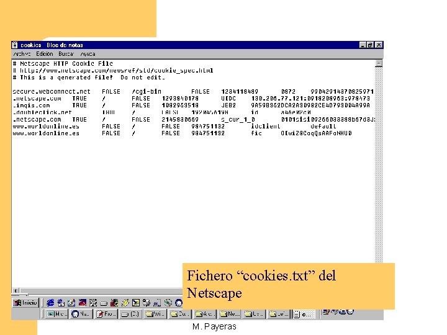The width and height of the screenshot is (447, 335).
Task: Click the 'Netscape HTTP Cookie File' header line
Action: coord(63,63)
